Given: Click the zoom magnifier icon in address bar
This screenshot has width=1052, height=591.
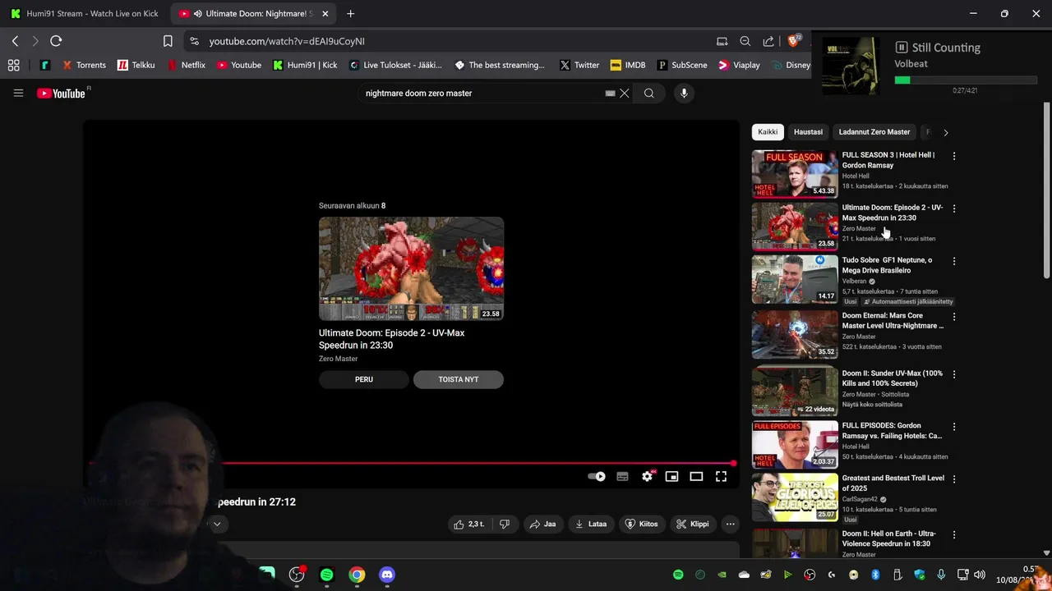Looking at the screenshot, I should [745, 41].
